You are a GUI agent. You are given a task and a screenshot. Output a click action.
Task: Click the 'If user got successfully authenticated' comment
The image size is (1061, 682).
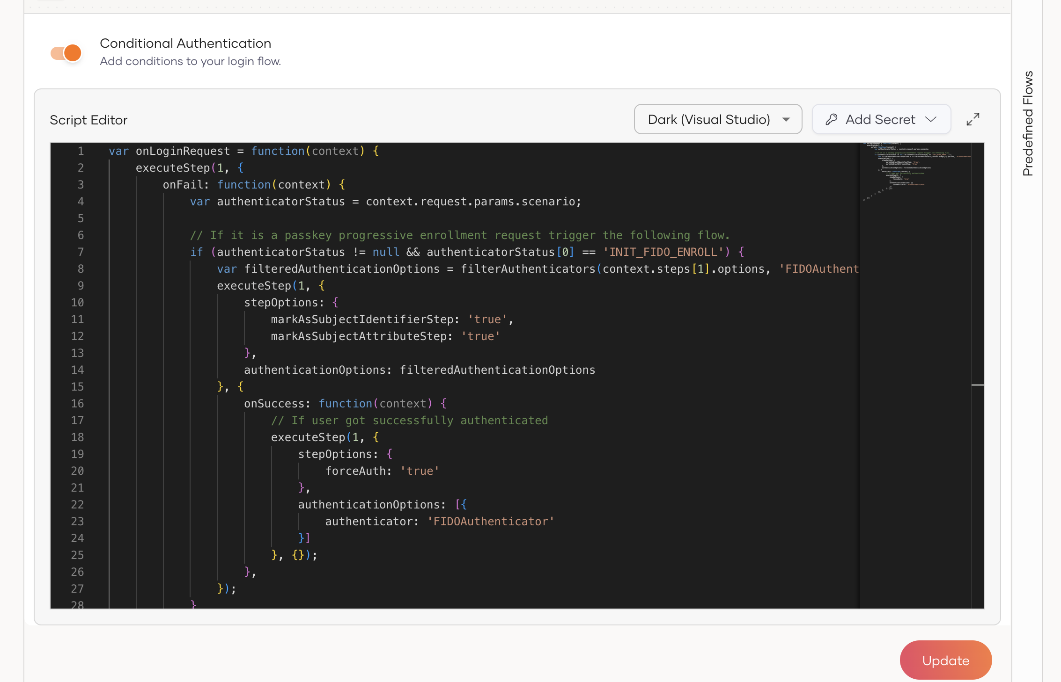click(x=410, y=421)
